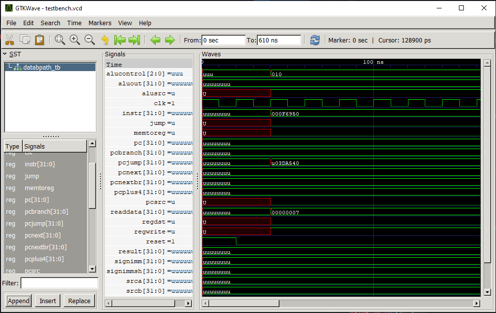The height and width of the screenshot is (313, 496).
Task: Click the Zoom Out magnifier icon
Action: click(x=90, y=40)
